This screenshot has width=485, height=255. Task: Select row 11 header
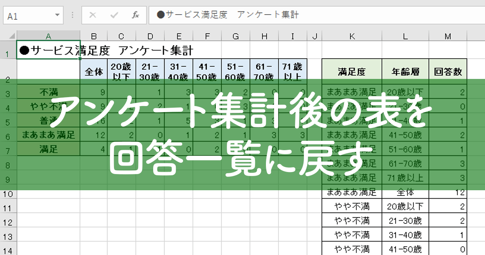coord(8,207)
